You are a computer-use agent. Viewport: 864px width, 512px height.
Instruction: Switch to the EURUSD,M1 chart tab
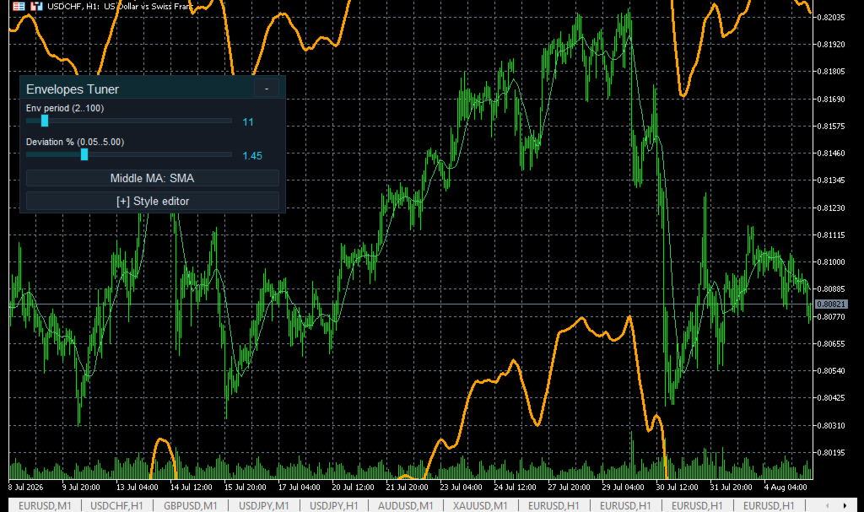point(45,505)
